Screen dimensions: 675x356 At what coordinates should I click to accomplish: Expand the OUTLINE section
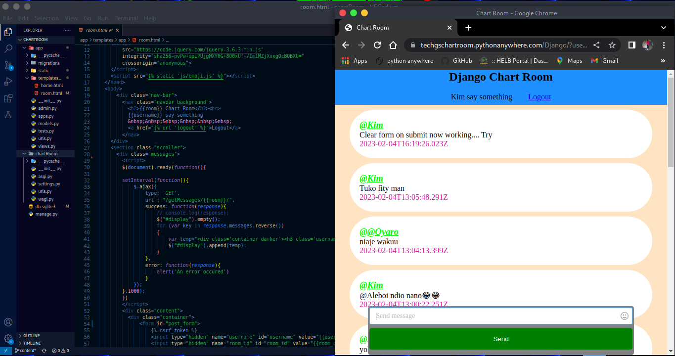(x=31, y=336)
